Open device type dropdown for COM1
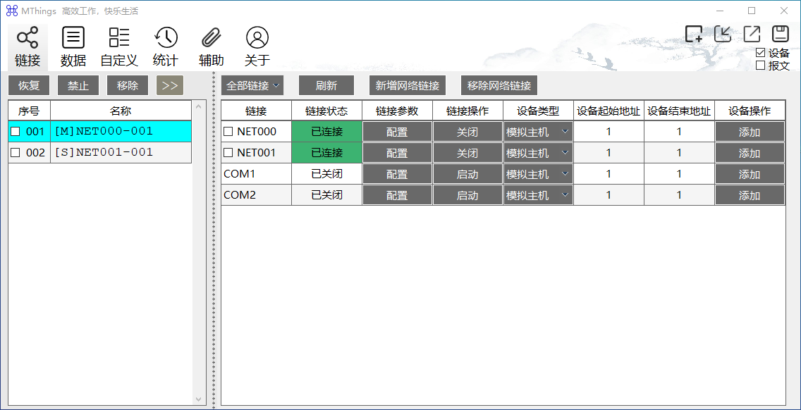 [538, 174]
